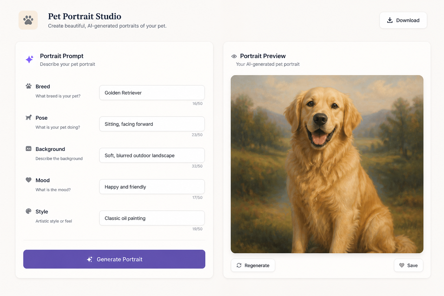Click the 'What is the mood?' hint
444x296 pixels.
point(53,190)
